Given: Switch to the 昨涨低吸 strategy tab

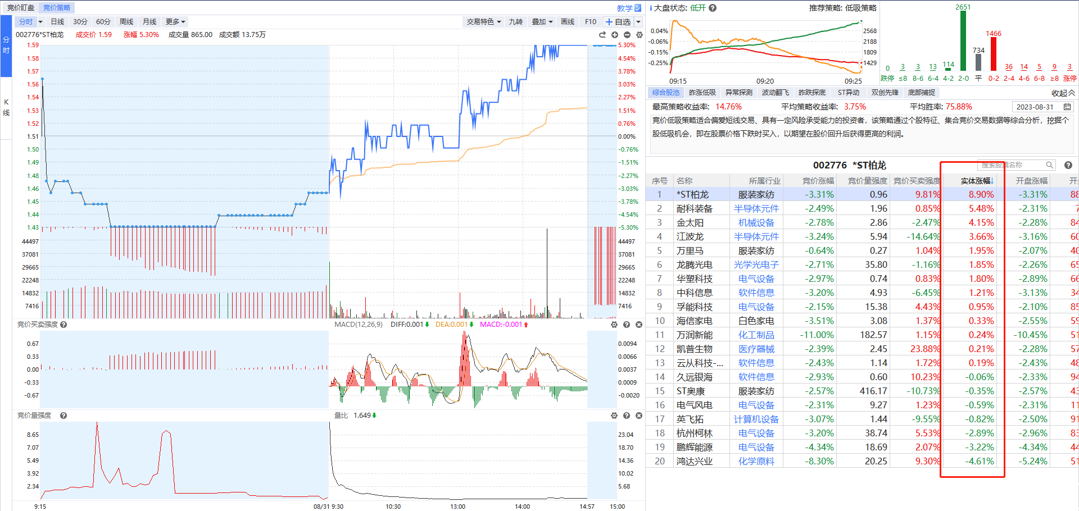Looking at the screenshot, I should point(702,93).
